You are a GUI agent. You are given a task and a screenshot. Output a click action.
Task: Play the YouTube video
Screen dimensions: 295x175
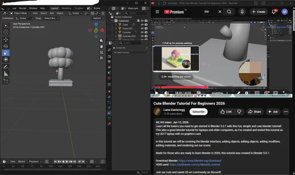pos(157,93)
